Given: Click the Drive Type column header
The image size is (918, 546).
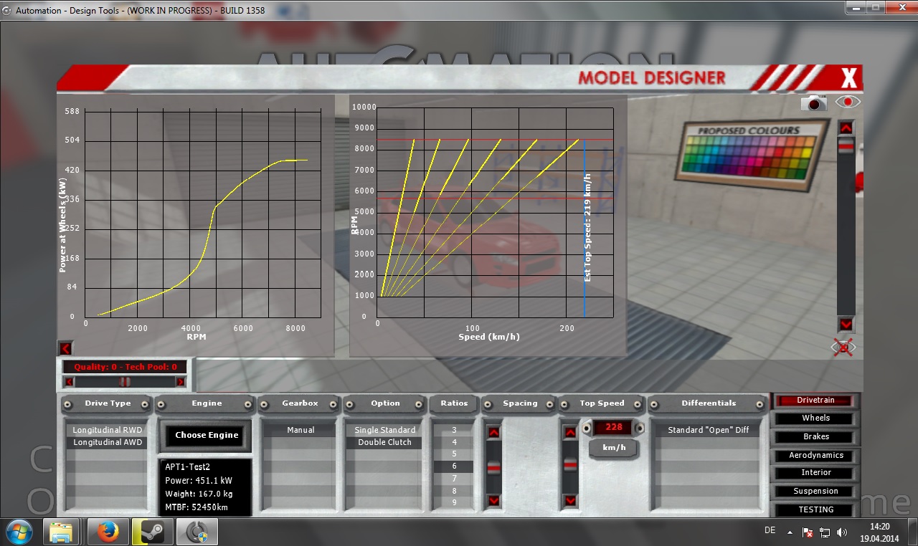Looking at the screenshot, I should tap(108, 403).
